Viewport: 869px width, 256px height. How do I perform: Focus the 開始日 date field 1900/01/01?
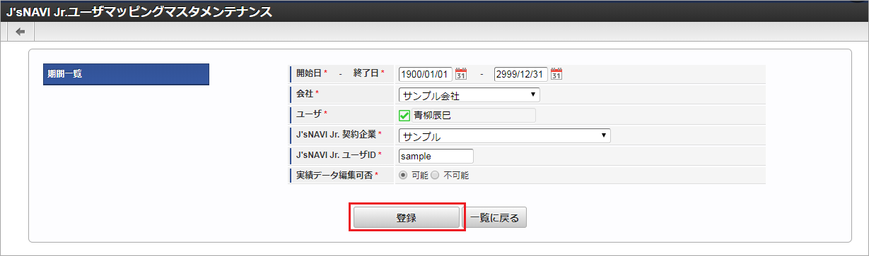[426, 74]
